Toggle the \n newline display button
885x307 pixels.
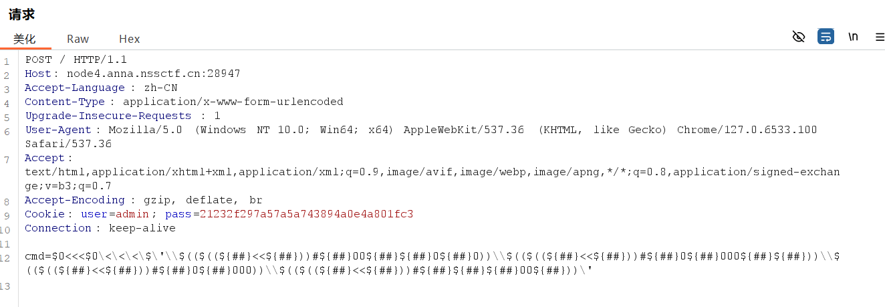tap(853, 37)
